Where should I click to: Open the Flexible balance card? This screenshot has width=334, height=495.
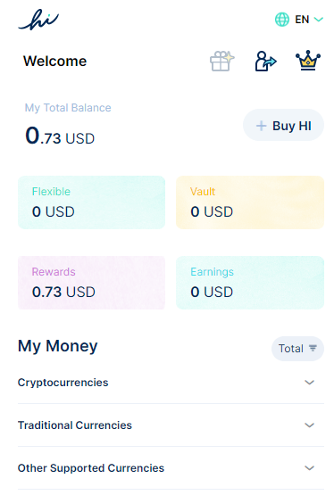click(x=92, y=202)
